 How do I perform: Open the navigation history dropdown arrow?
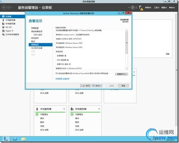[12, 8]
